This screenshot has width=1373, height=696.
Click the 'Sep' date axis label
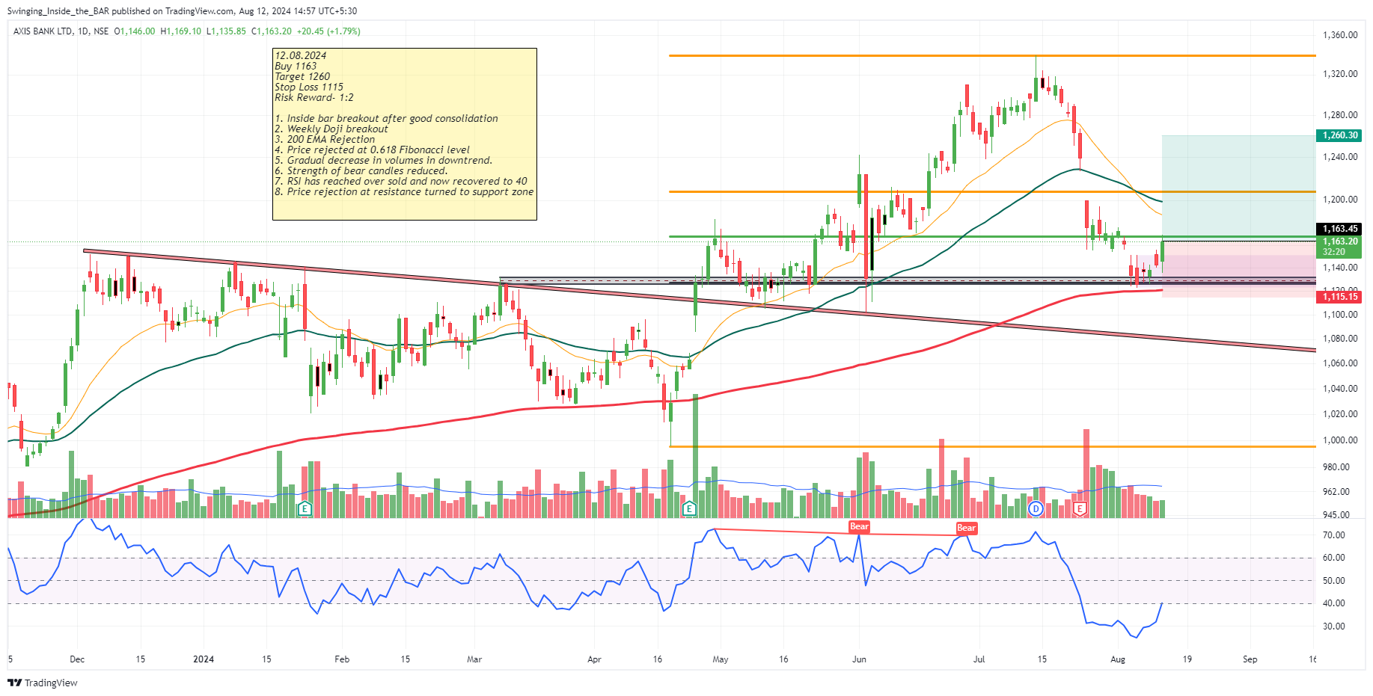click(1250, 659)
